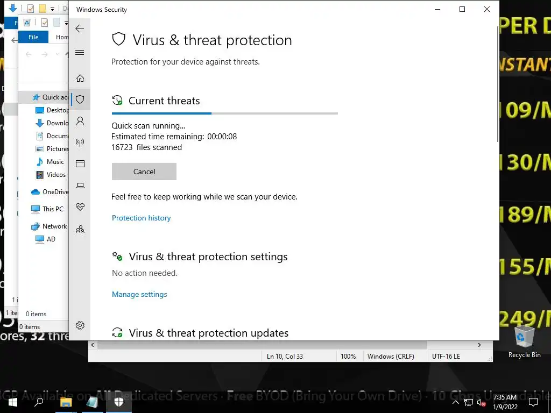
Task: Show hidden tray icons chevron
Action: point(455,402)
